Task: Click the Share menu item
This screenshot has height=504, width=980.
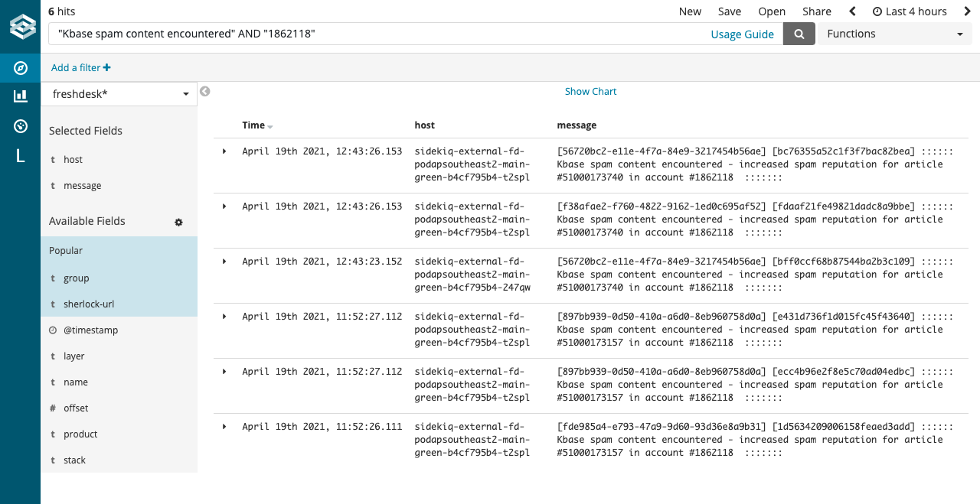Action: click(817, 11)
